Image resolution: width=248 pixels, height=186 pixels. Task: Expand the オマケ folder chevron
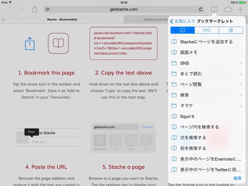tap(241, 106)
